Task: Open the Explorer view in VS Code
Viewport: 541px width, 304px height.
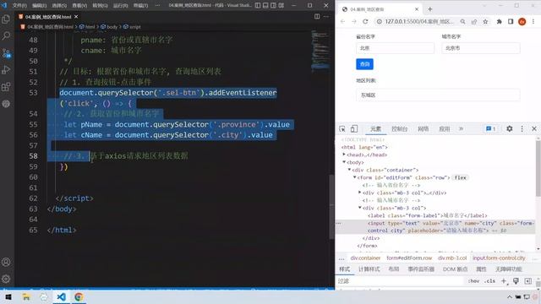Action: coord(6,19)
